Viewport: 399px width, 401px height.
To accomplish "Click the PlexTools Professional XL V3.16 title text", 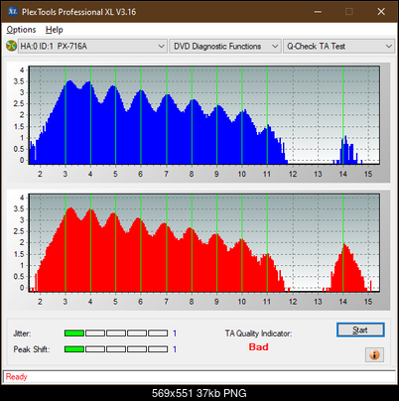I will click(78, 12).
